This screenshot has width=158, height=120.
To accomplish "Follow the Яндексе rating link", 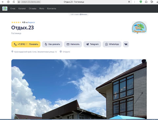I will 31,22.
